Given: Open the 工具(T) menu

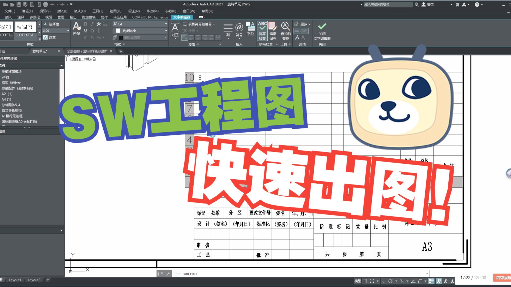Looking at the screenshot, I should pyautogui.click(x=97, y=11).
